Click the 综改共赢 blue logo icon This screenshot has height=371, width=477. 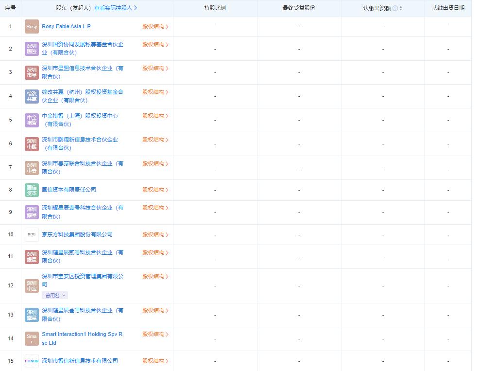(32, 96)
